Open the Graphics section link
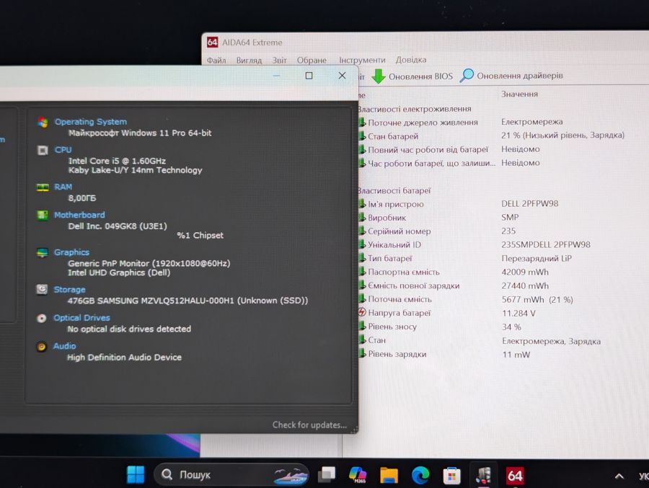 coord(71,252)
